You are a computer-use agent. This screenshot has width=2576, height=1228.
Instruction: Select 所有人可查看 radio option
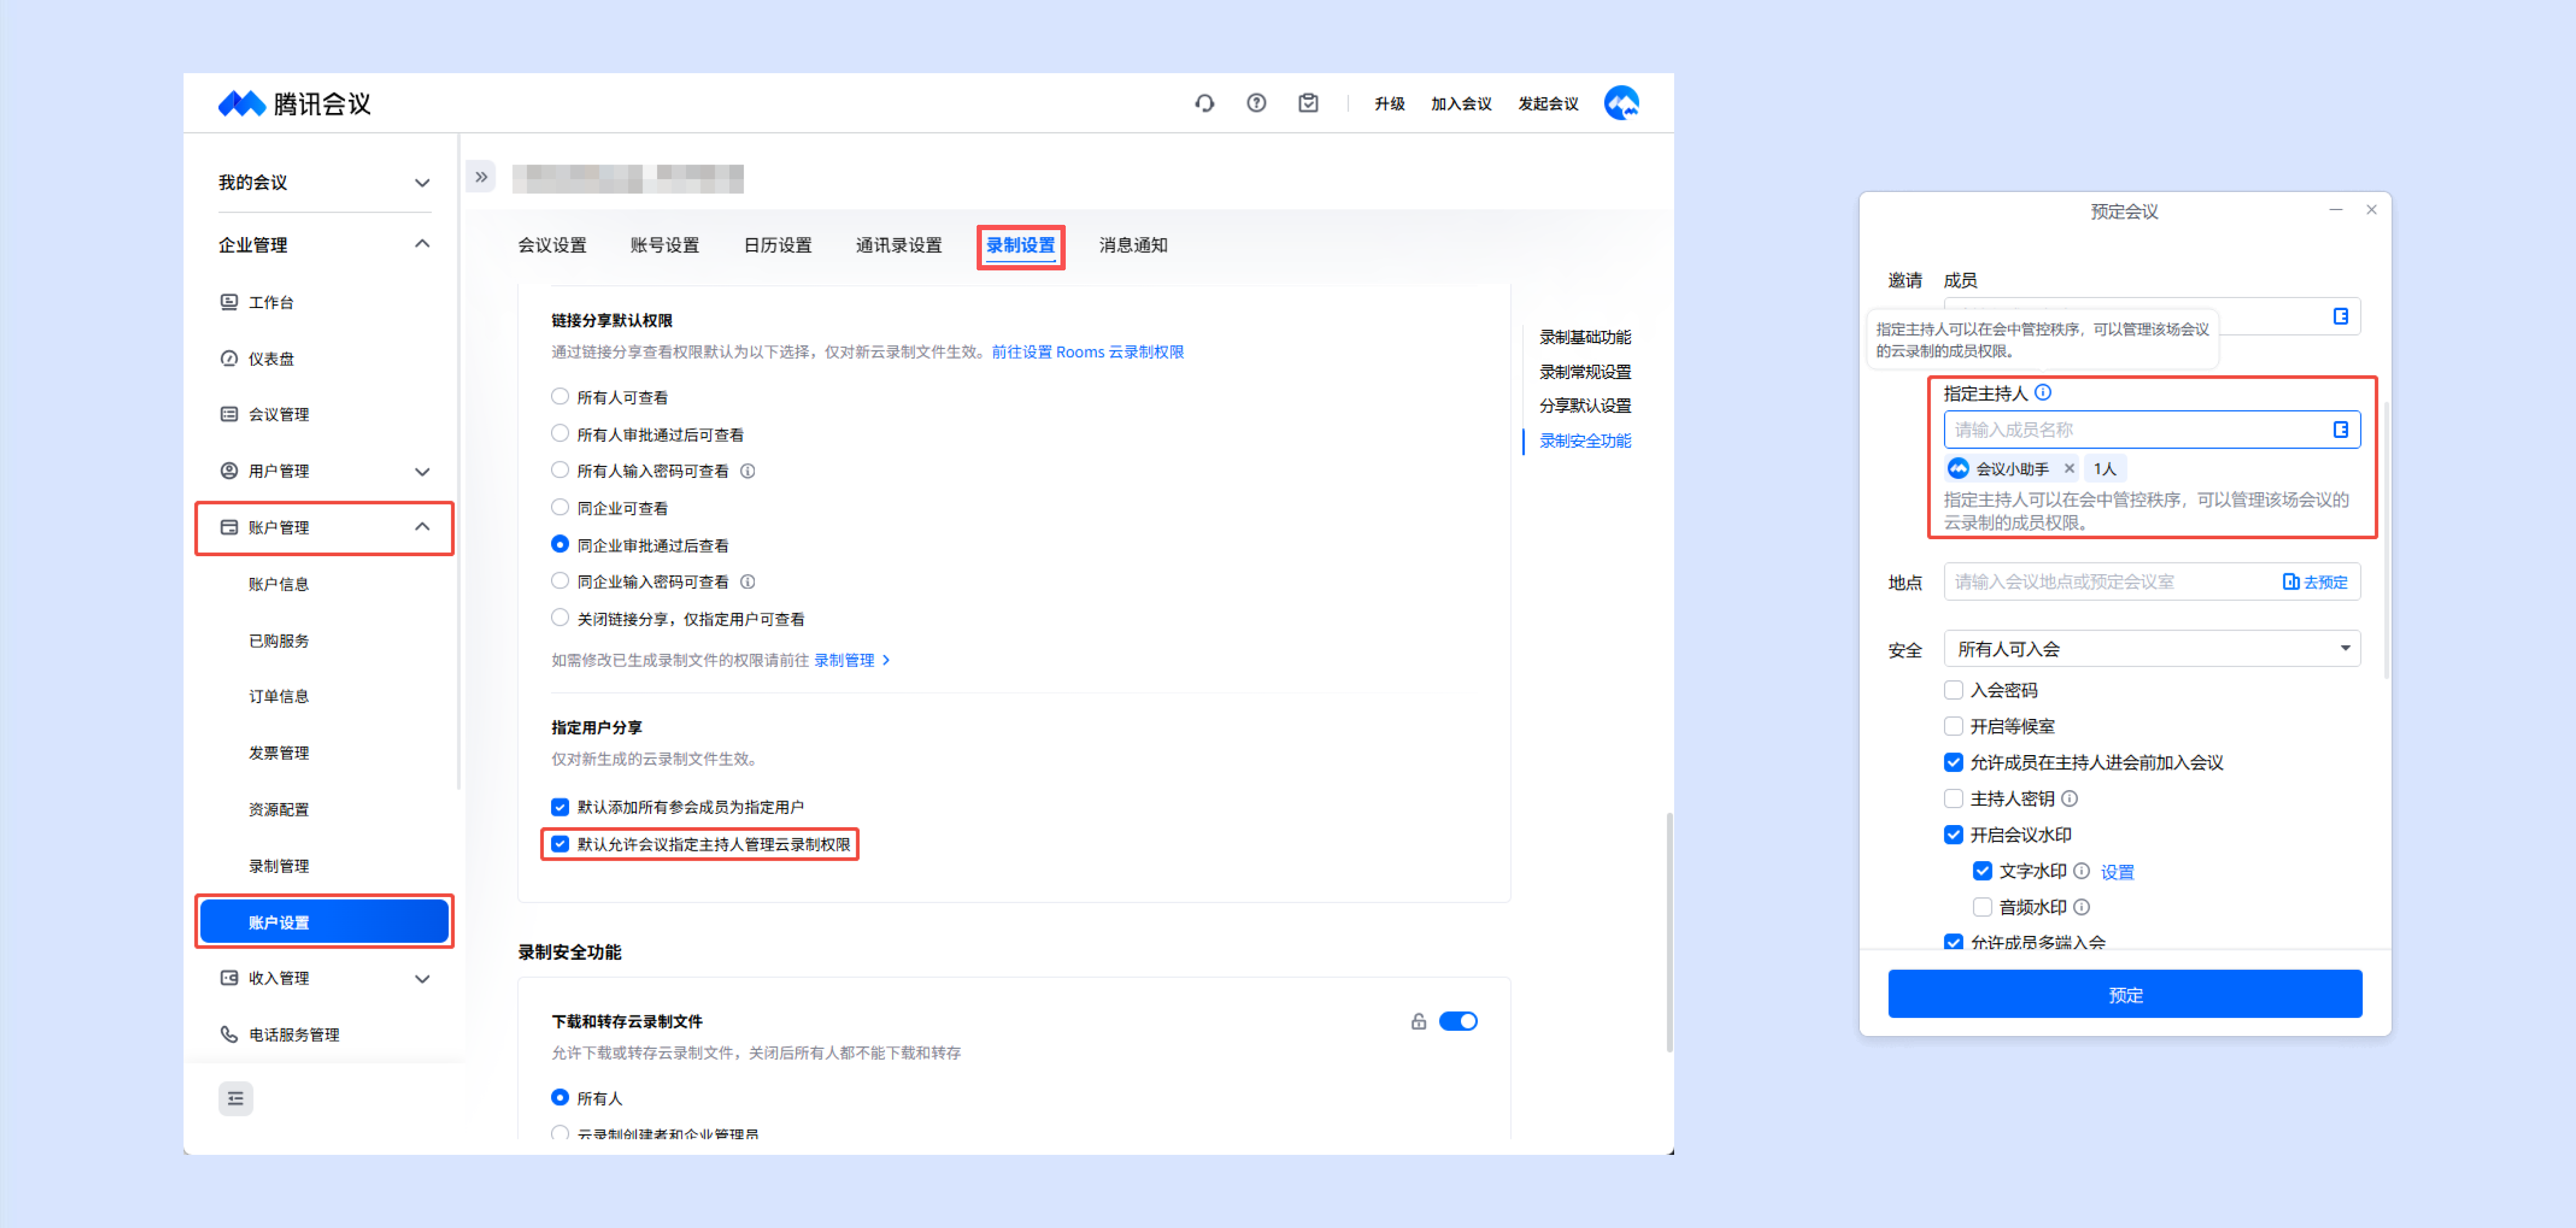pos(560,397)
